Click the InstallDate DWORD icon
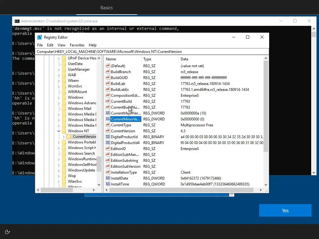The image size is (319, 239). pyautogui.click(x=107, y=178)
